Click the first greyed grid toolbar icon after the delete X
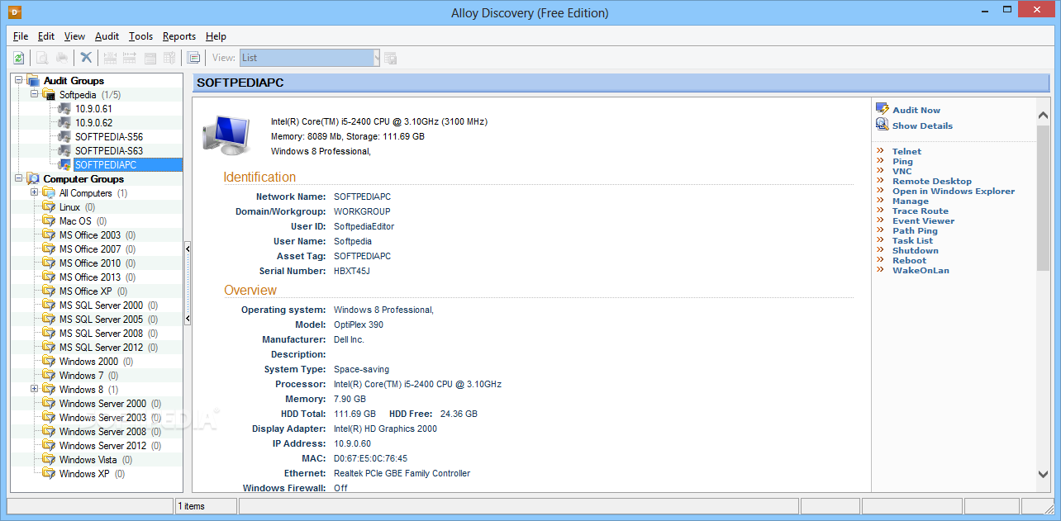 point(110,58)
